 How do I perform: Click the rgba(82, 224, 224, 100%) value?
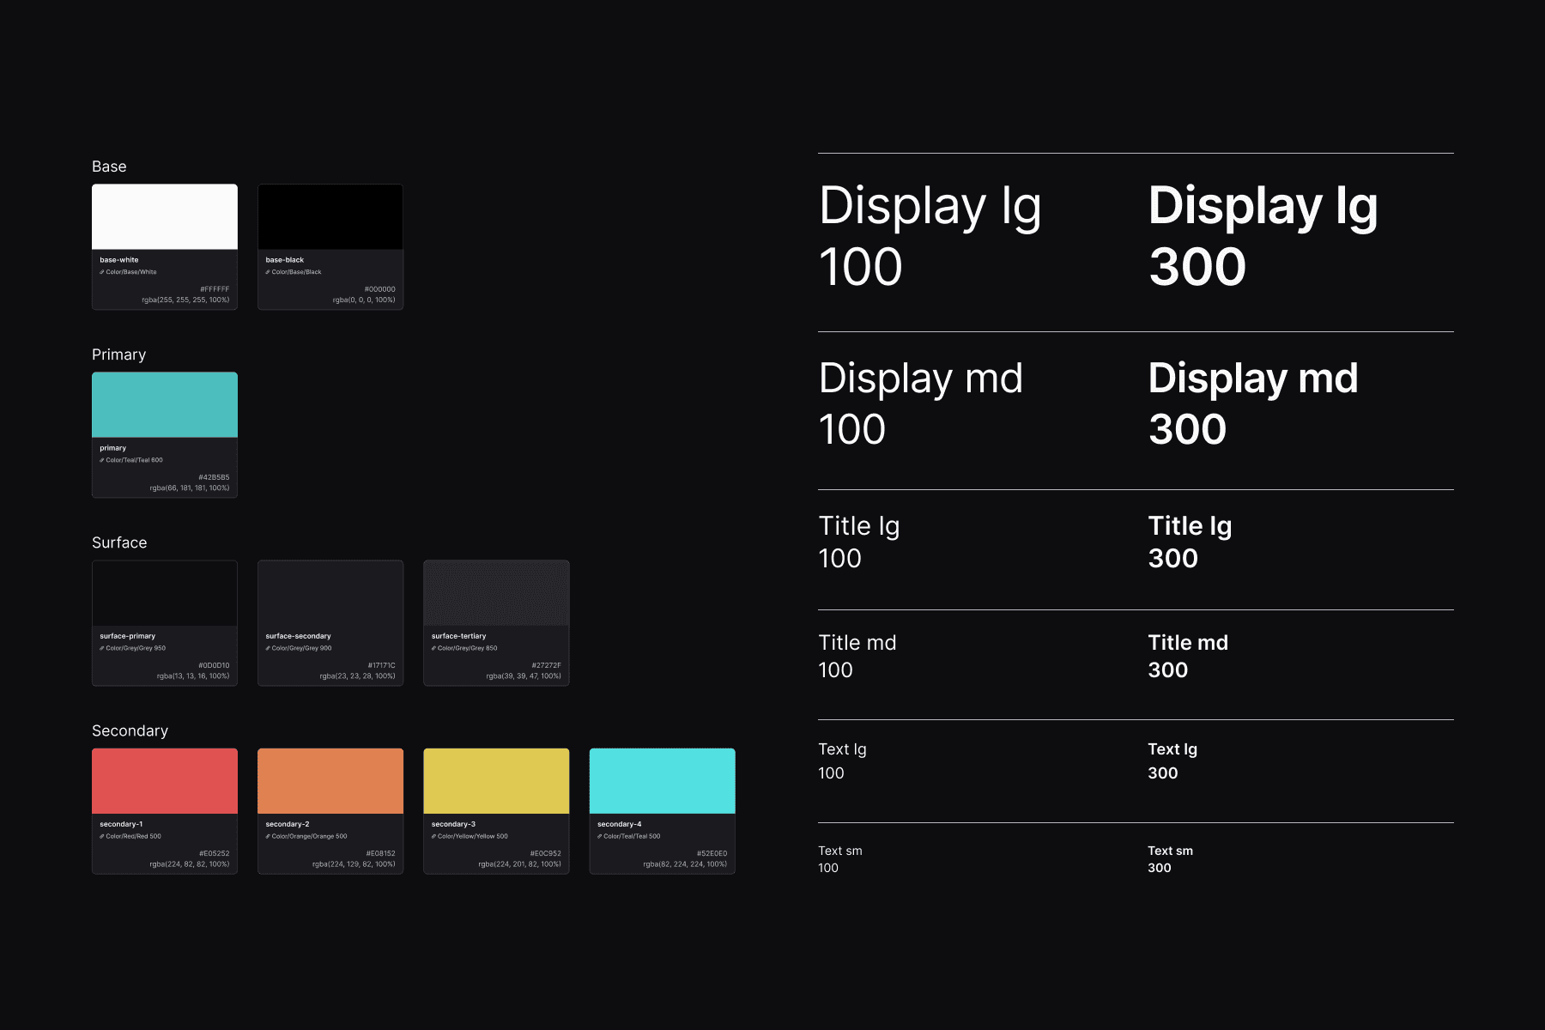pyautogui.click(x=685, y=864)
